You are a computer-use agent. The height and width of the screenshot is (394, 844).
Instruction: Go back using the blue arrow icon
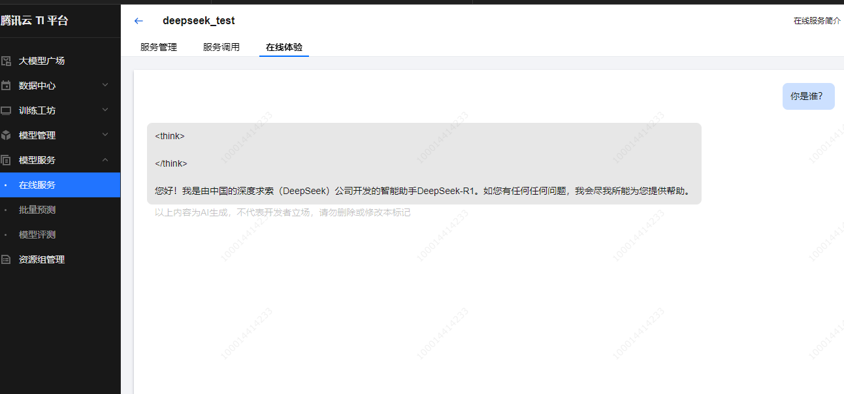(138, 21)
